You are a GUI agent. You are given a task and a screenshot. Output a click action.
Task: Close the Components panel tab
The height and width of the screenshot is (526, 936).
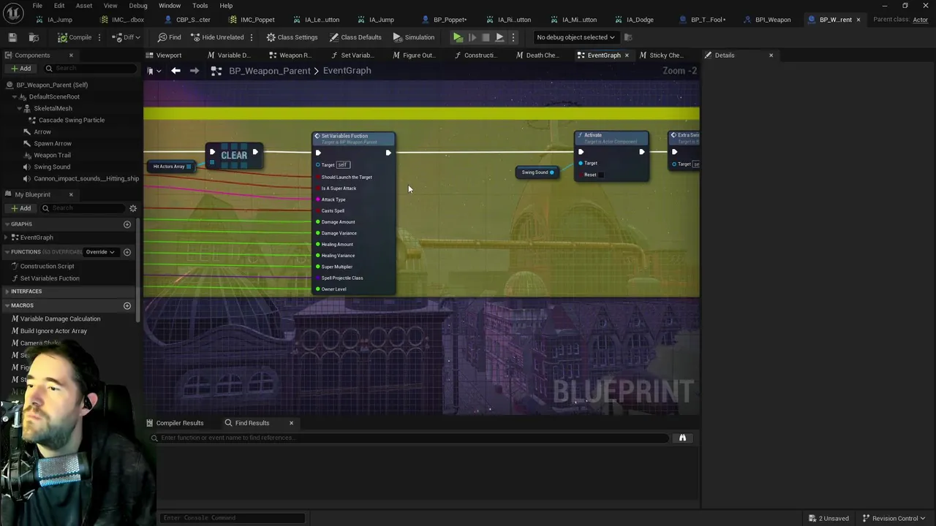71,56
